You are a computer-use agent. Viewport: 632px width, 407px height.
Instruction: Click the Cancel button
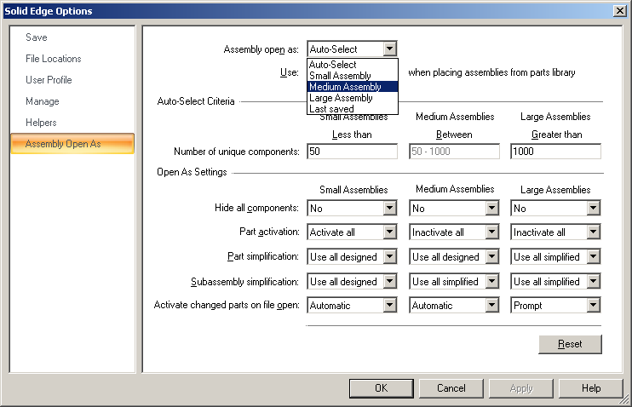coord(451,388)
